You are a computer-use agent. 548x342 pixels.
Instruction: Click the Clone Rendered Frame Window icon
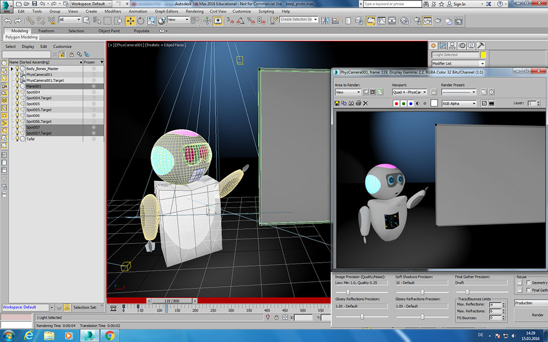point(351,103)
